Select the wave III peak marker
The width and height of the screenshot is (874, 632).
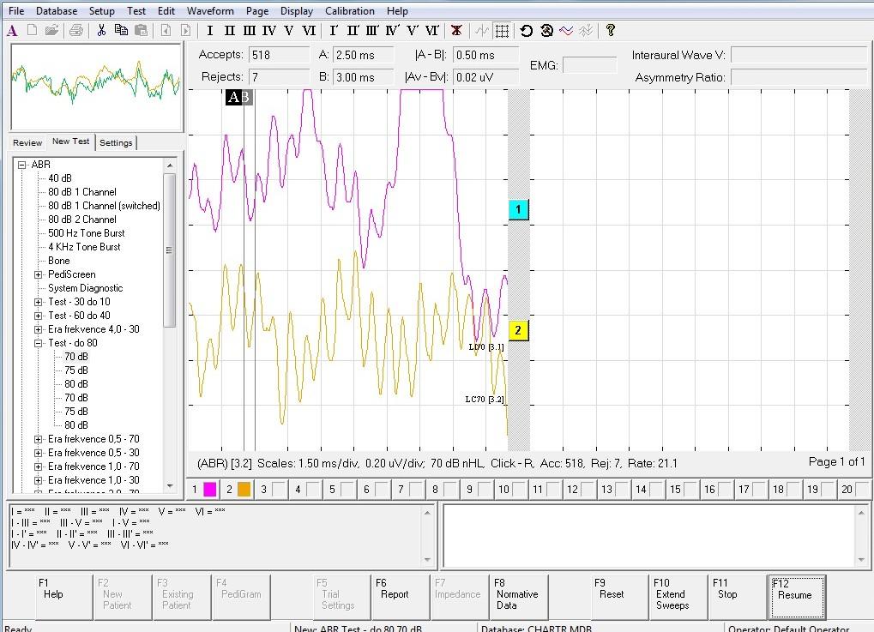(249, 31)
